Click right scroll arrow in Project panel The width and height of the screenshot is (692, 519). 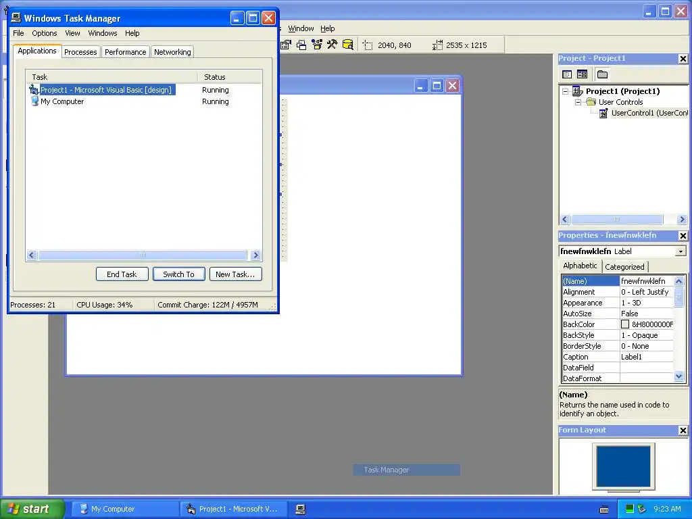pos(682,220)
